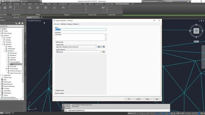
Task: Click the Figure Survey Queries icon
Action: click(x=9, y=73)
